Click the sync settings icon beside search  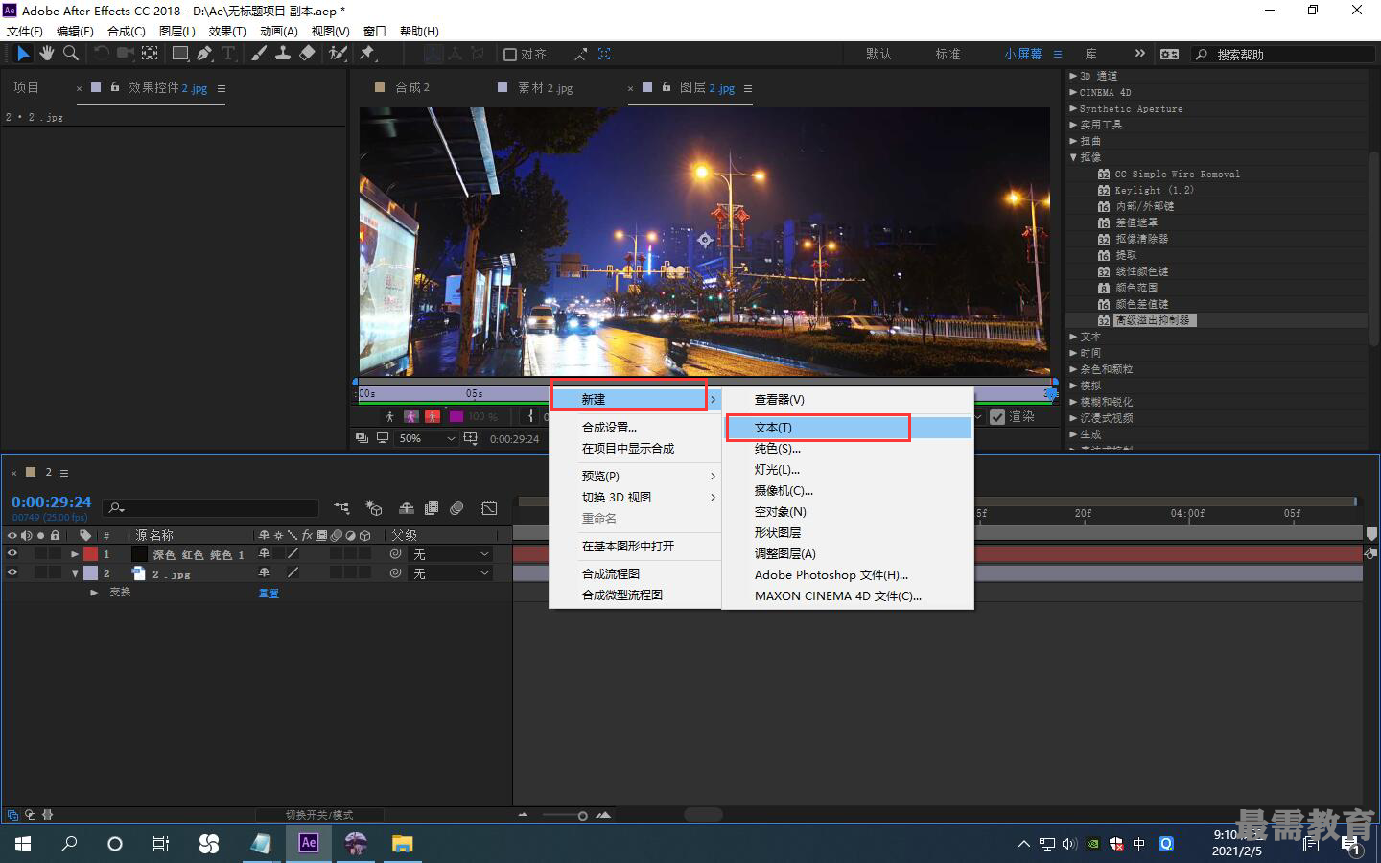click(x=1169, y=54)
